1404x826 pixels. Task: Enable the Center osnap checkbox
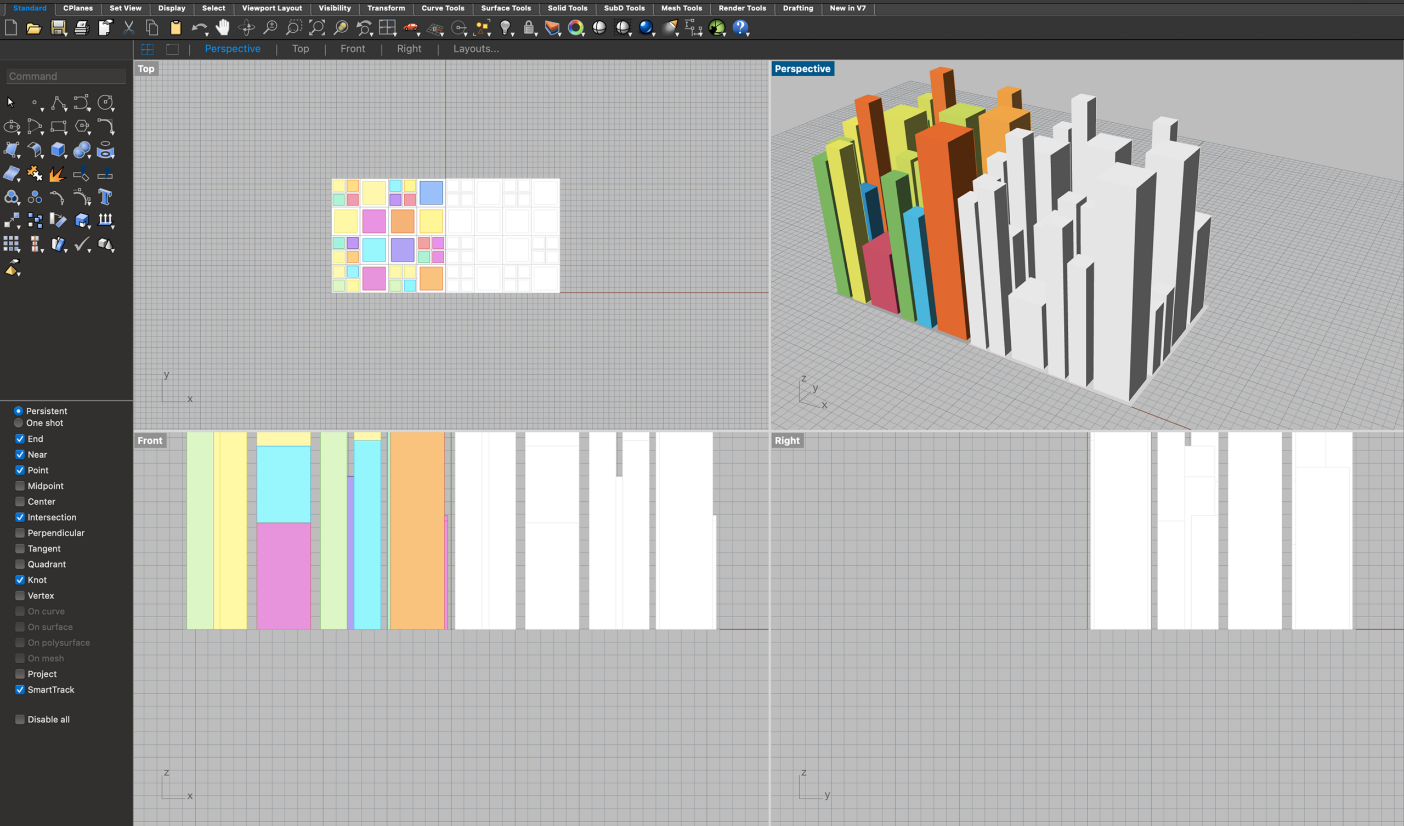pyautogui.click(x=20, y=502)
